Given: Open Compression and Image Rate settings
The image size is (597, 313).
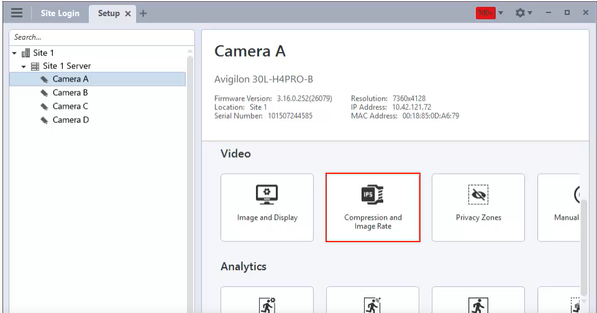Looking at the screenshot, I should pyautogui.click(x=373, y=207).
